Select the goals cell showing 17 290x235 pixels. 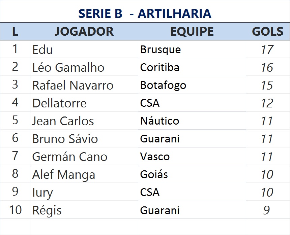[x=267, y=50]
